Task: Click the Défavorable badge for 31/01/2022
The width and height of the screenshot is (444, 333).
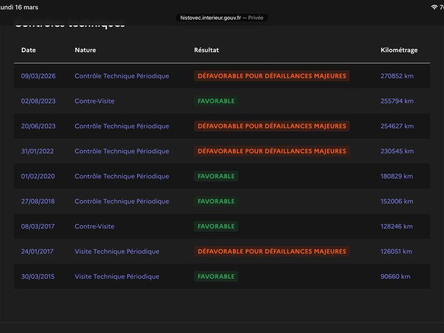Action: tap(272, 151)
